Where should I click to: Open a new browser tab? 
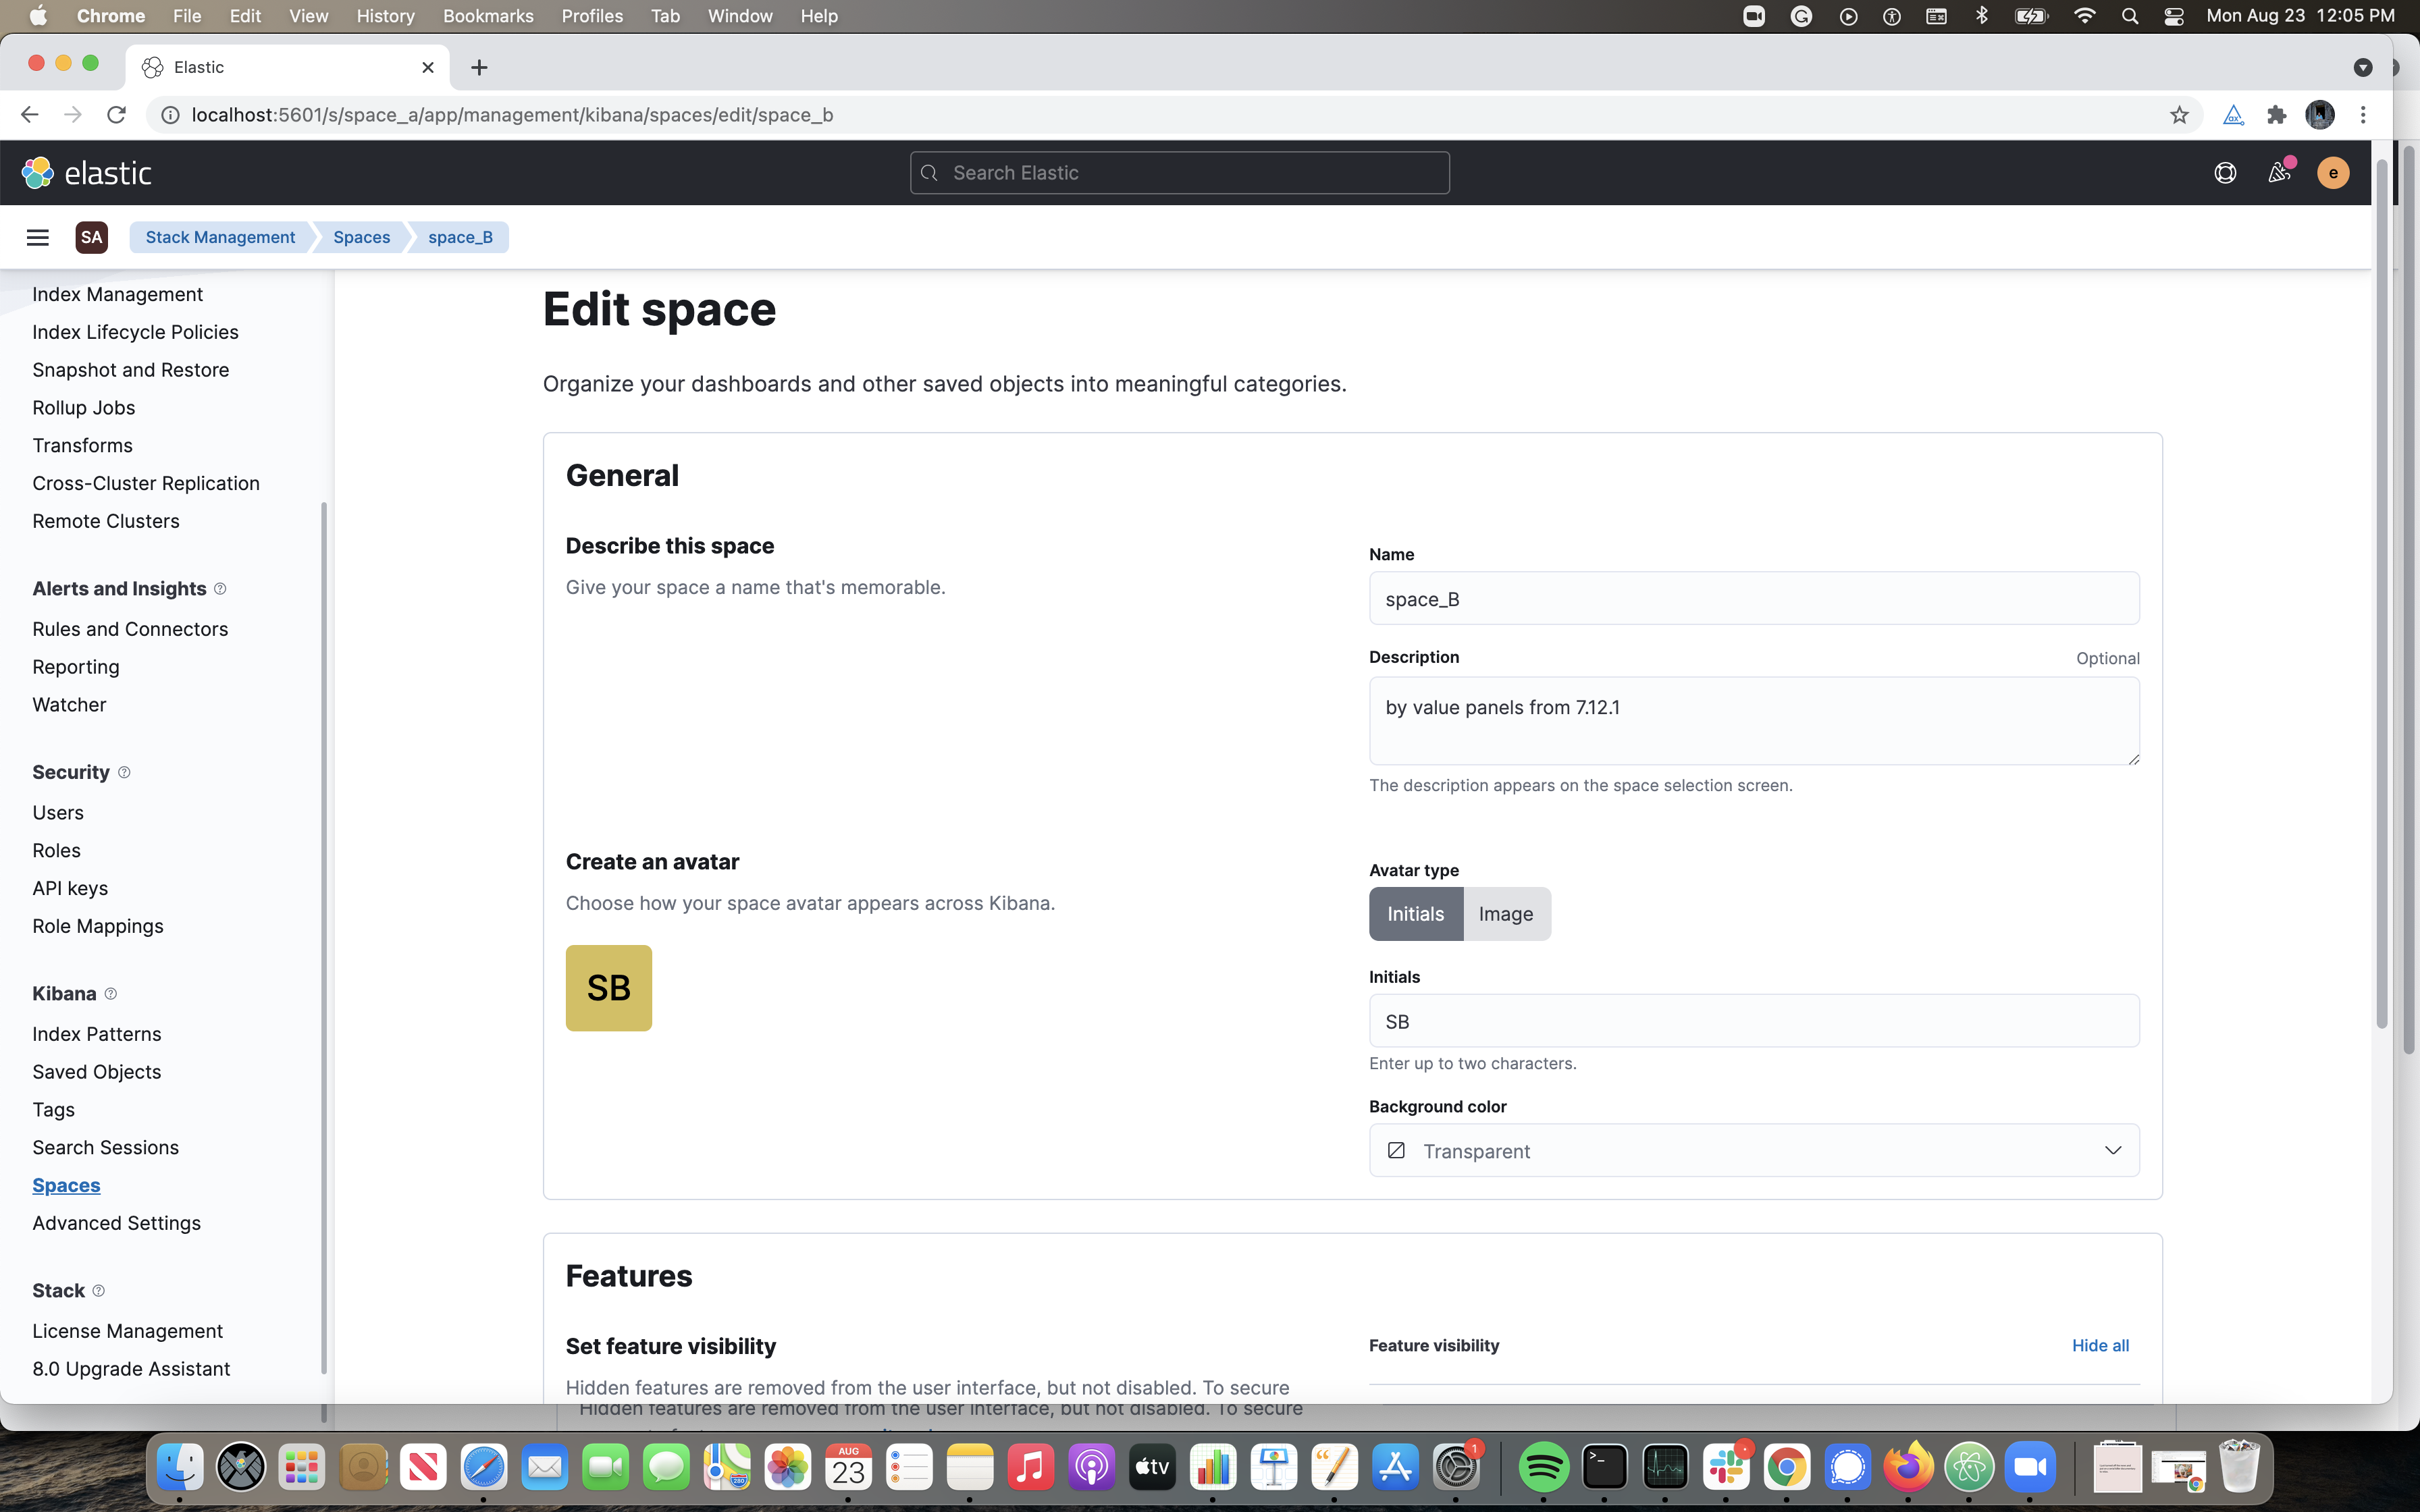point(479,67)
